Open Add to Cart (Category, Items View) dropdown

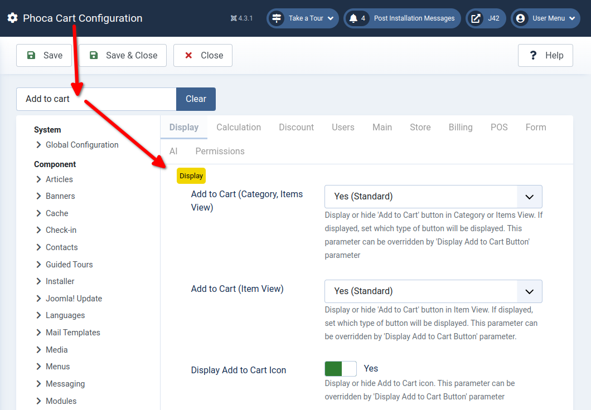[433, 197]
